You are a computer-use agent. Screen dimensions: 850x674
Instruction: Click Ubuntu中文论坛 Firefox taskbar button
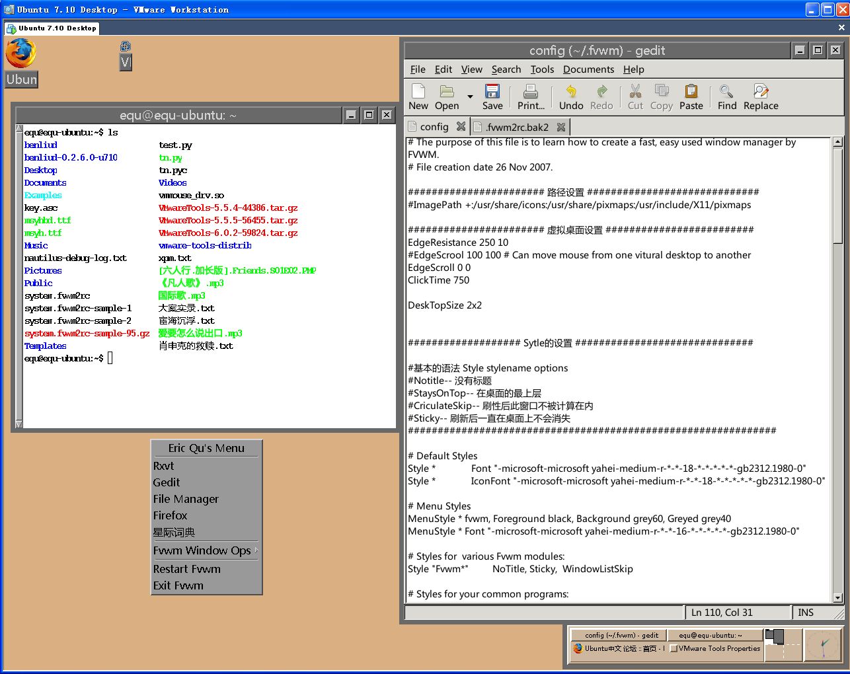tap(619, 648)
